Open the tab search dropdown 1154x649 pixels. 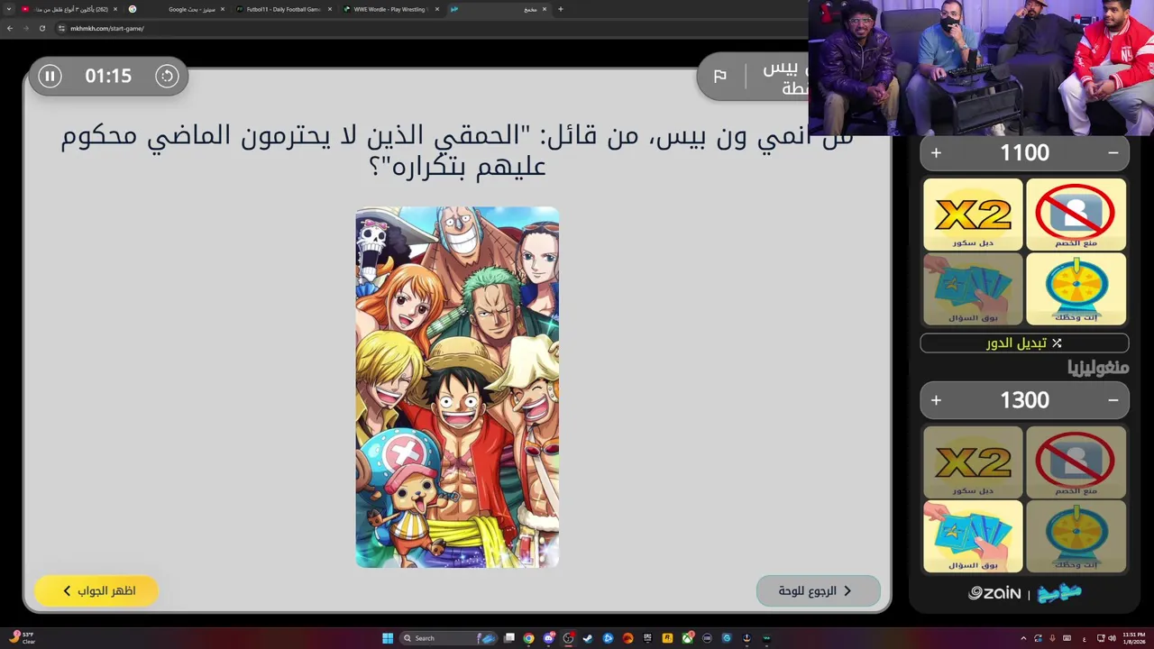click(x=9, y=9)
